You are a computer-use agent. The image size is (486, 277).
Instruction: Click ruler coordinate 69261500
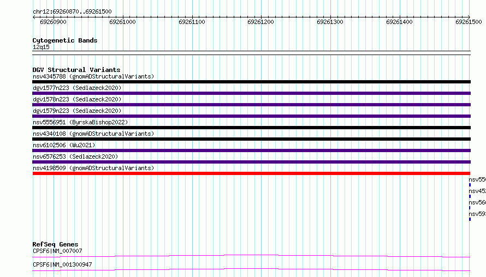click(x=469, y=22)
